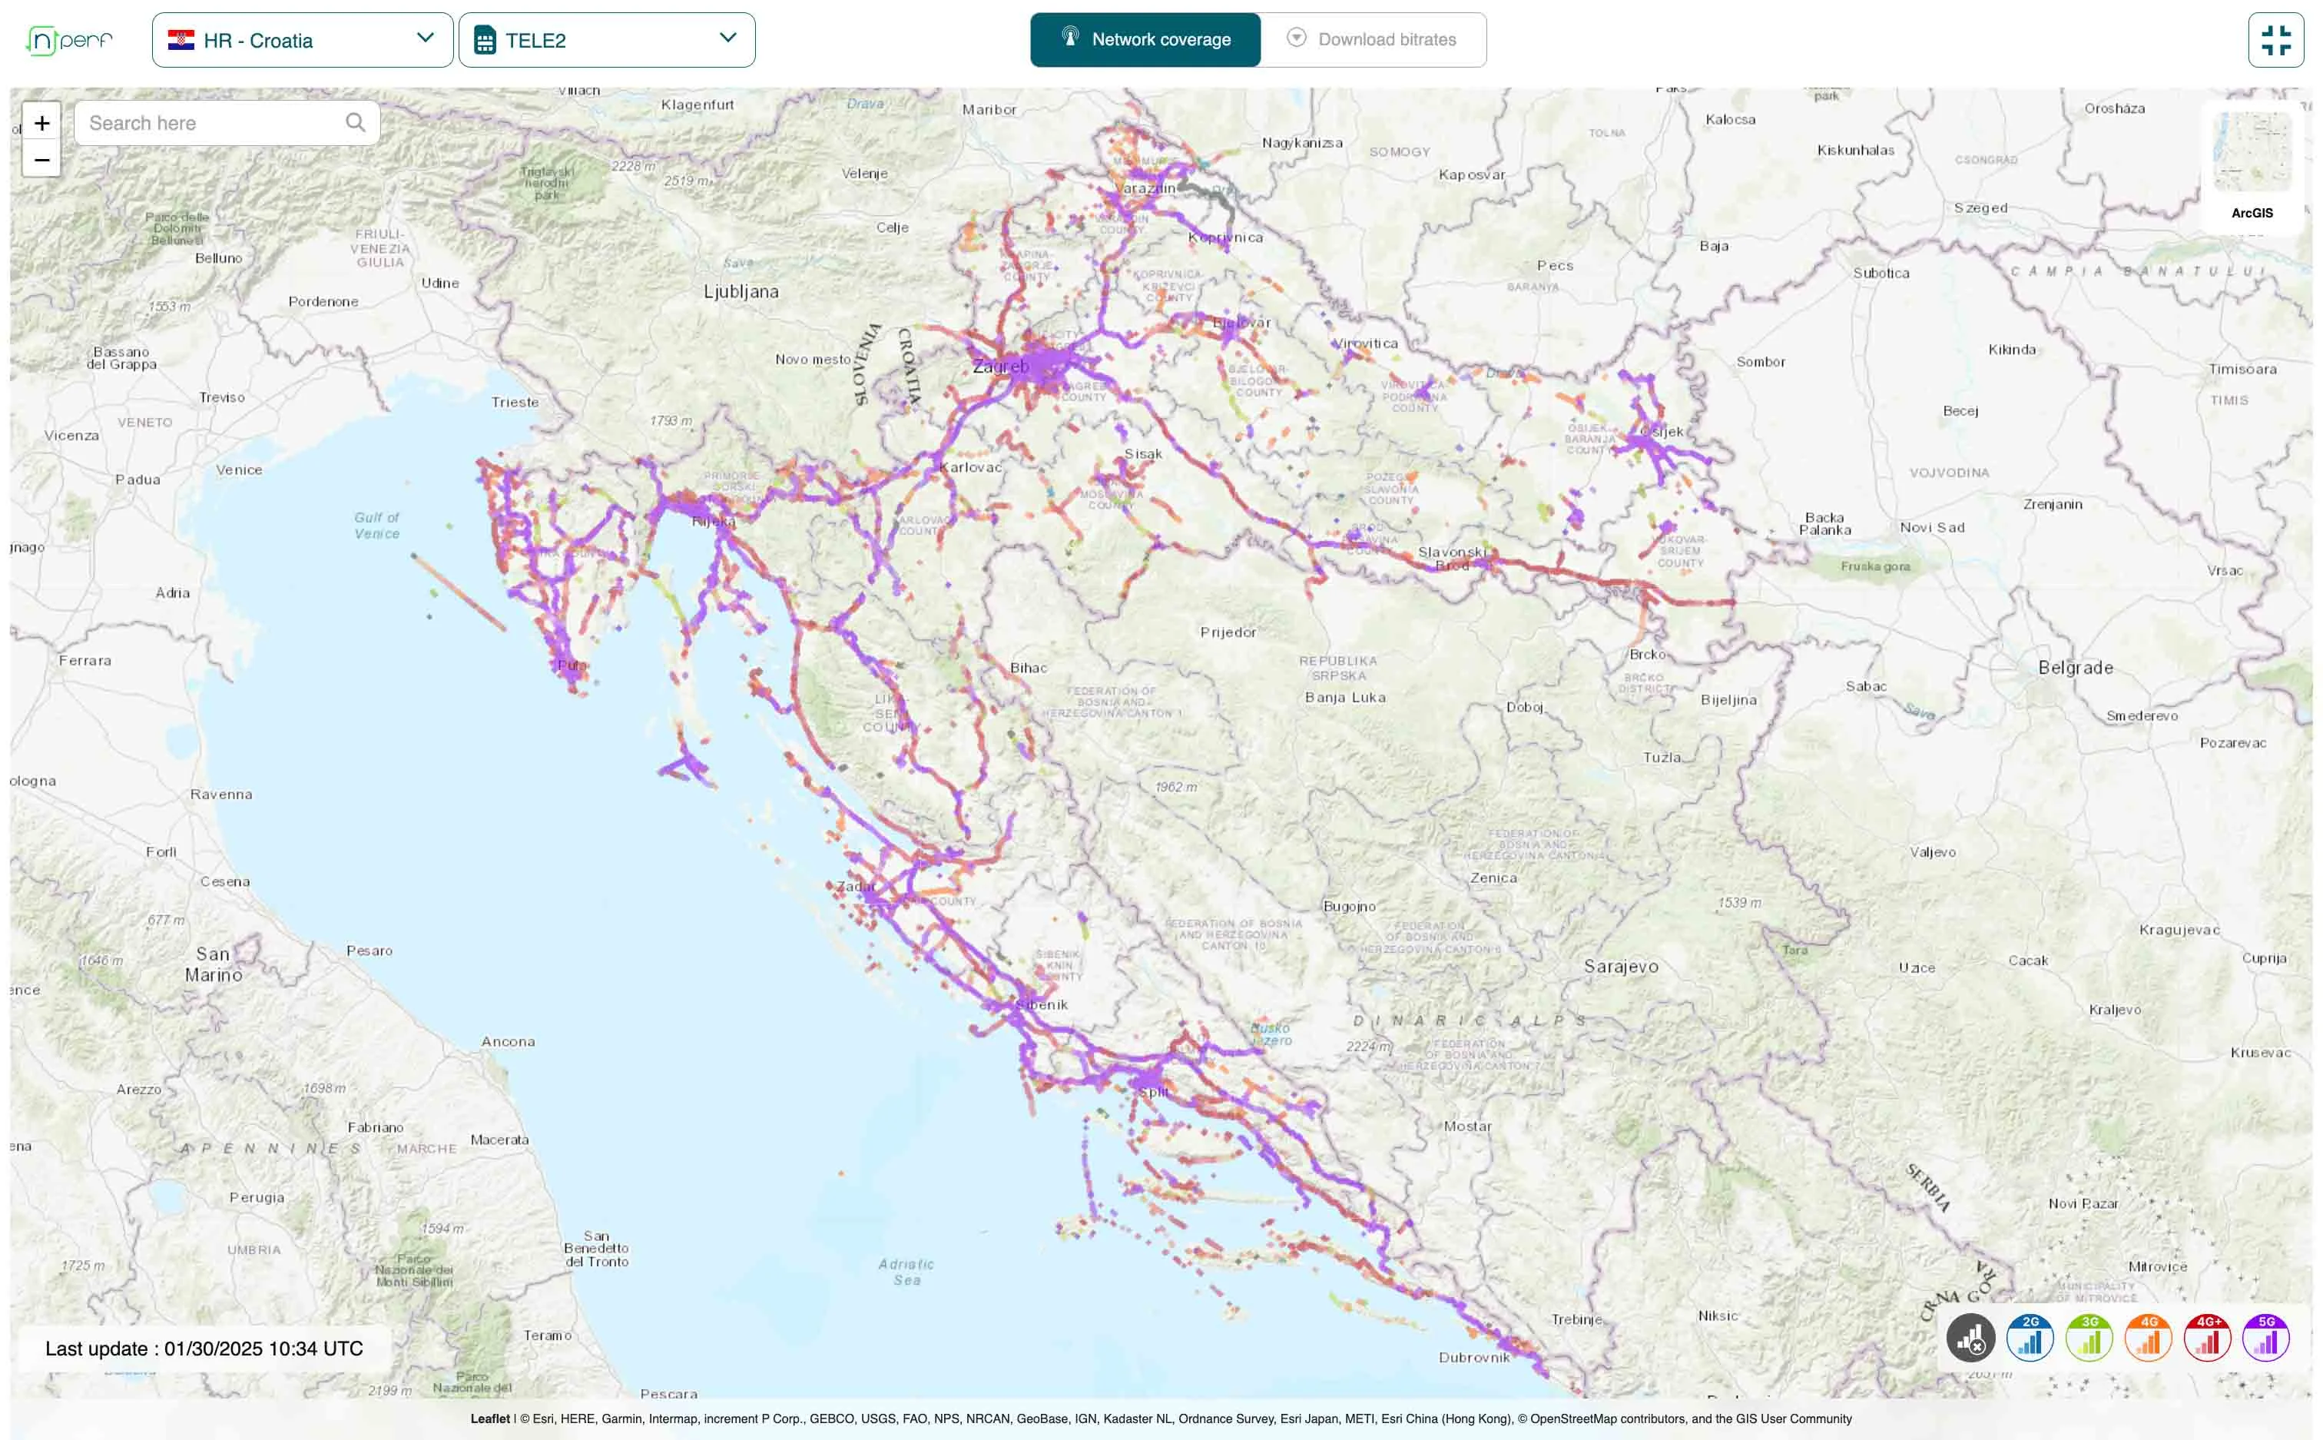Toggle the 5G coverage layer icon
Viewport: 2323px width, 1440px height.
(2266, 1338)
